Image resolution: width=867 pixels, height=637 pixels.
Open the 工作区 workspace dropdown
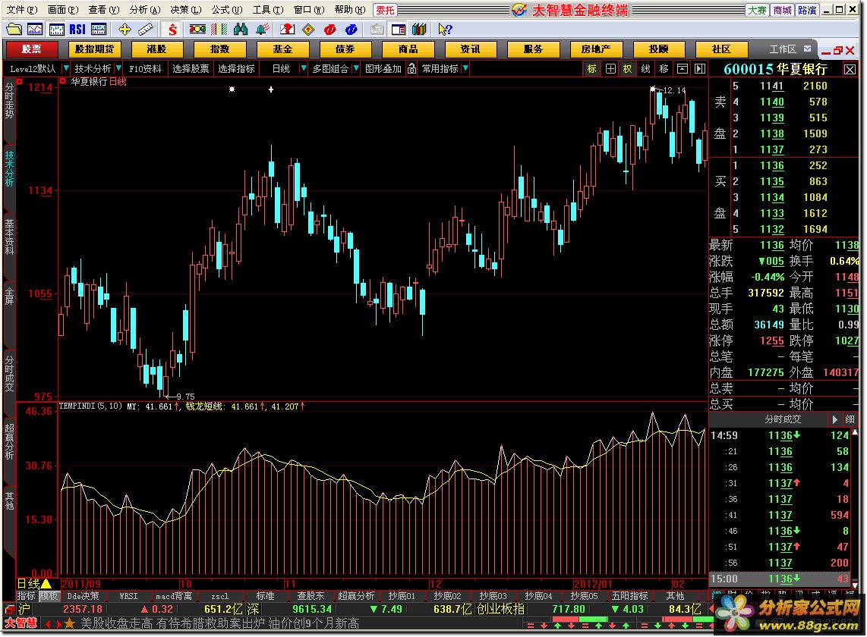coord(807,49)
